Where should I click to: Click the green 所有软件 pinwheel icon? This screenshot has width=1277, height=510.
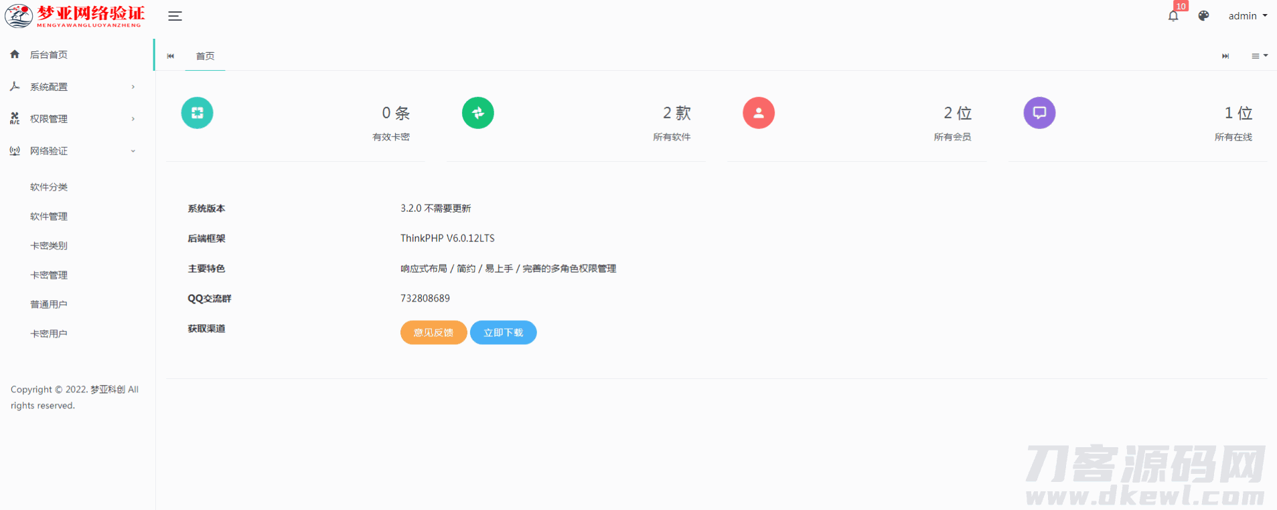click(x=478, y=113)
